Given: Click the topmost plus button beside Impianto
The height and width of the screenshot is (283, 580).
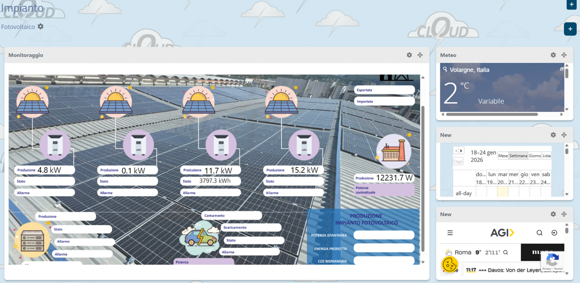Looking at the screenshot, I should point(571,4).
